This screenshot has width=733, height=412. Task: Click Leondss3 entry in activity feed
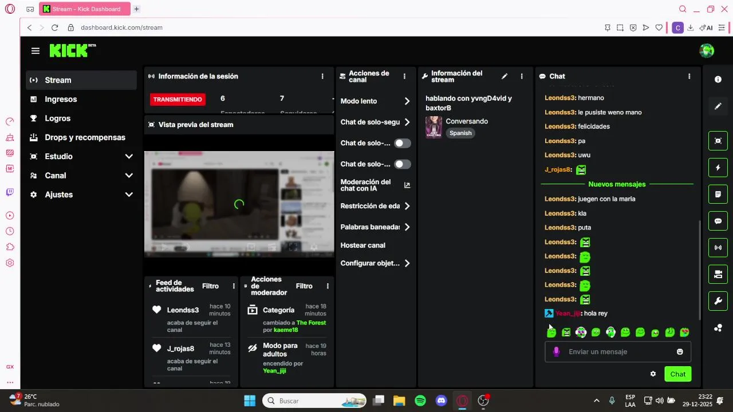tap(191, 318)
